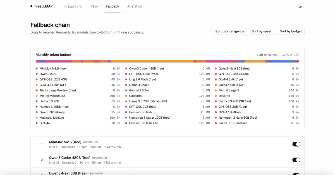335x175 pixels.
Task: Toggle dark mode moon icon
Action: [300, 6]
